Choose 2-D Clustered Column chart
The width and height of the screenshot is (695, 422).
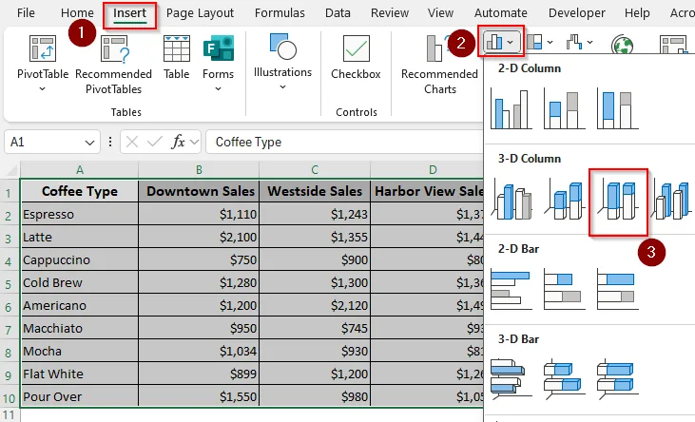512,109
